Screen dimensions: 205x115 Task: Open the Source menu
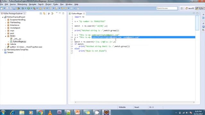(13, 4)
